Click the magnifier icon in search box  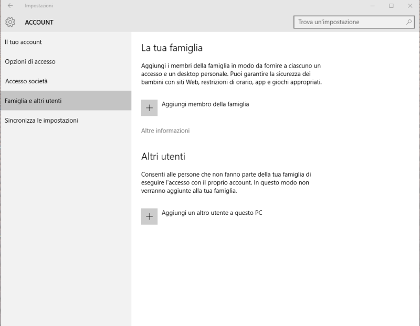click(x=409, y=22)
